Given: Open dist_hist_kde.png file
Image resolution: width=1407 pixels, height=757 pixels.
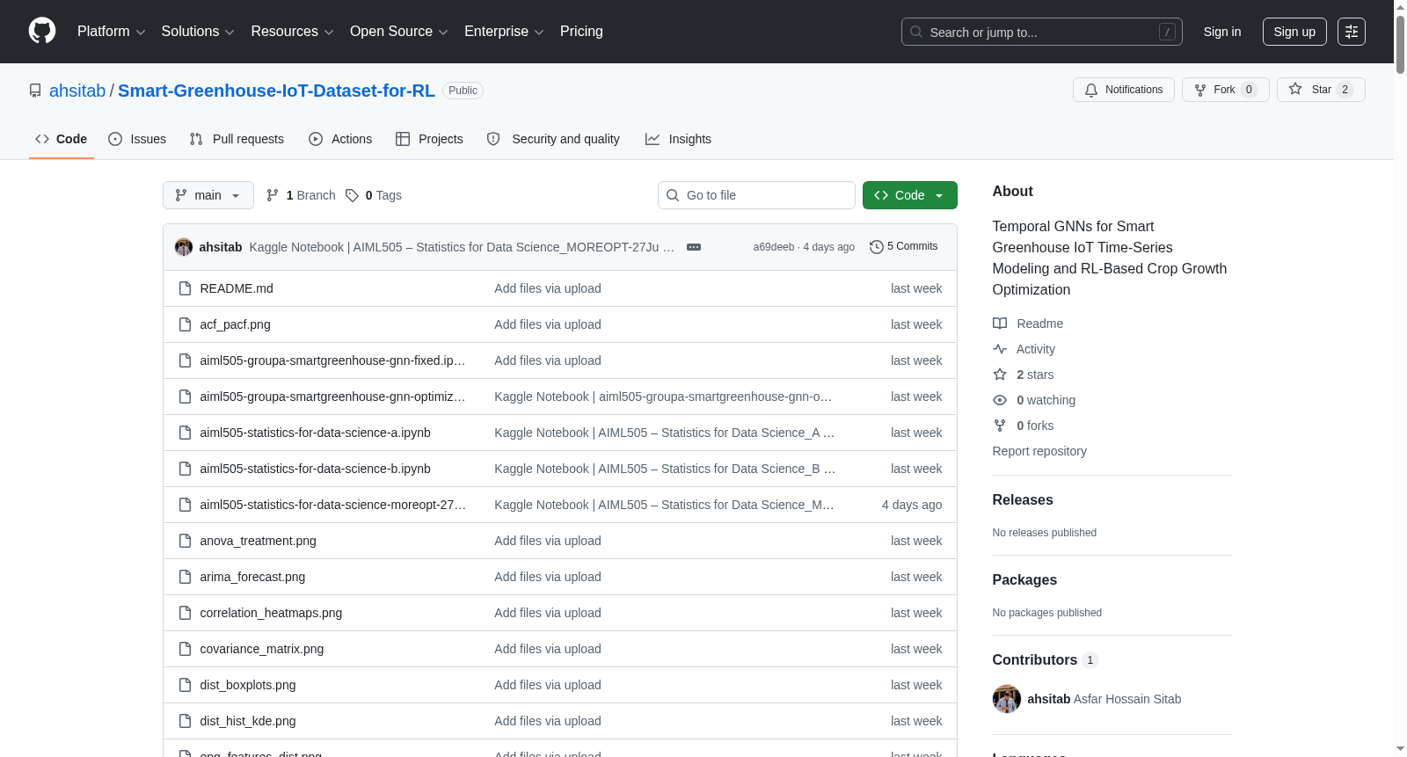Looking at the screenshot, I should (x=248, y=721).
